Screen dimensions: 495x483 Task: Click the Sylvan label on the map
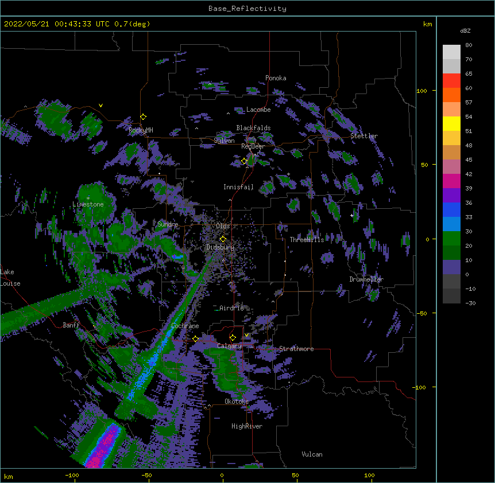[224, 141]
